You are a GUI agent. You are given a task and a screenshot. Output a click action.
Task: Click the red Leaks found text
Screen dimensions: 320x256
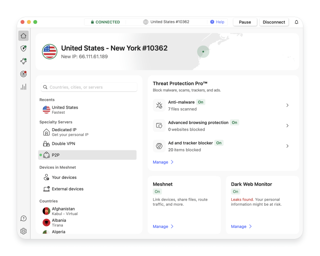click(242, 199)
